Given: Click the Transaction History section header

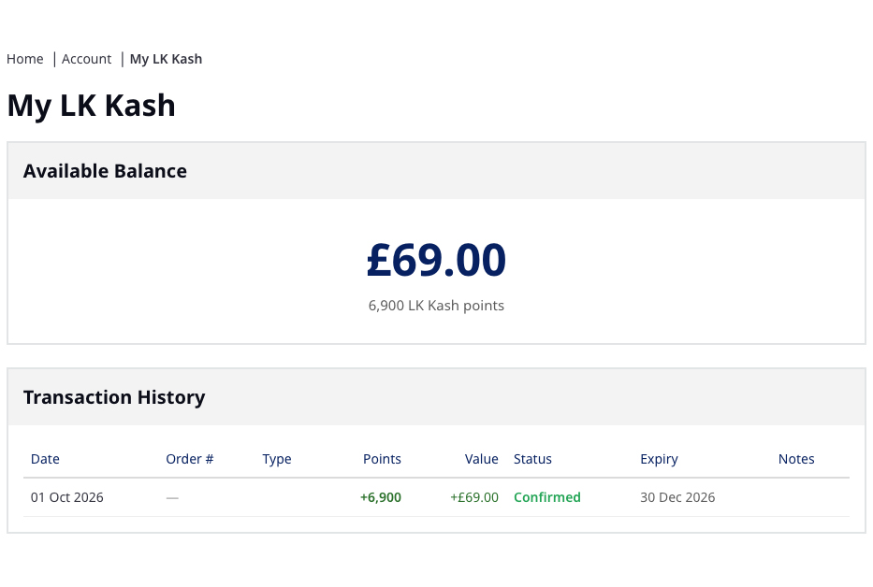Looking at the screenshot, I should [114, 397].
